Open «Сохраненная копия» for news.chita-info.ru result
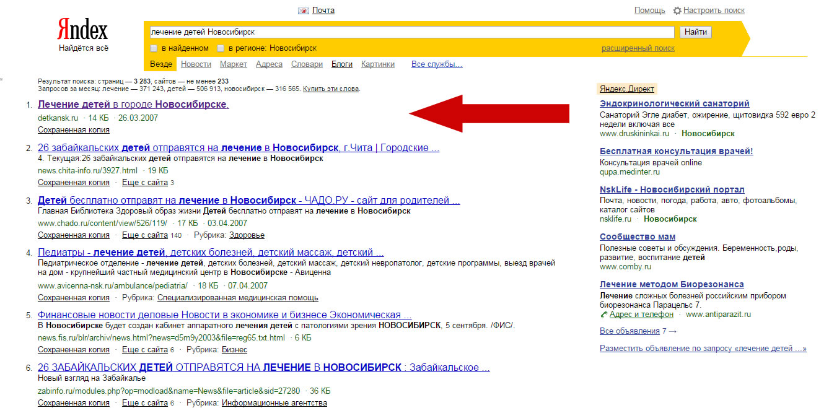The image size is (829, 408). 74,183
